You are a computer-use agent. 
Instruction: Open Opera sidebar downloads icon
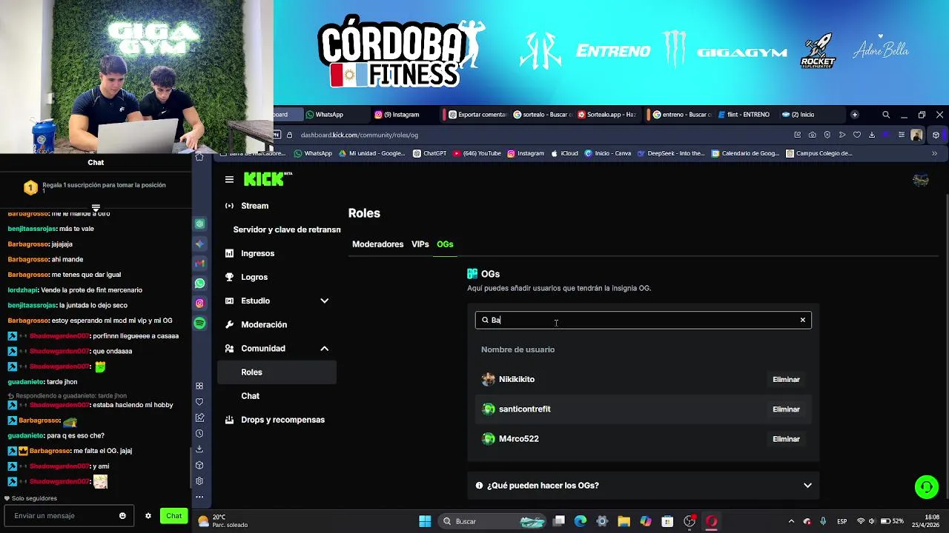[199, 449]
